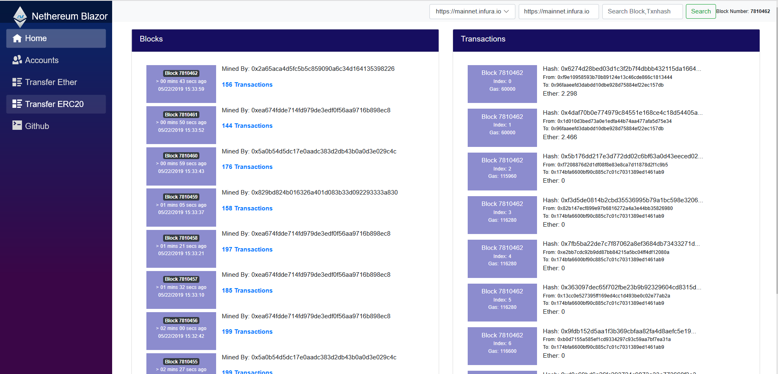Select the Block 7810462 badge in Blocks
778x374 pixels.
(x=181, y=73)
